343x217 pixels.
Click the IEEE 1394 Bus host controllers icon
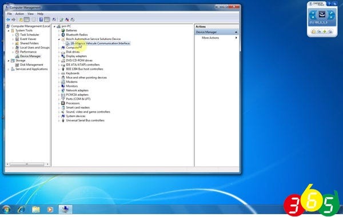[63, 69]
